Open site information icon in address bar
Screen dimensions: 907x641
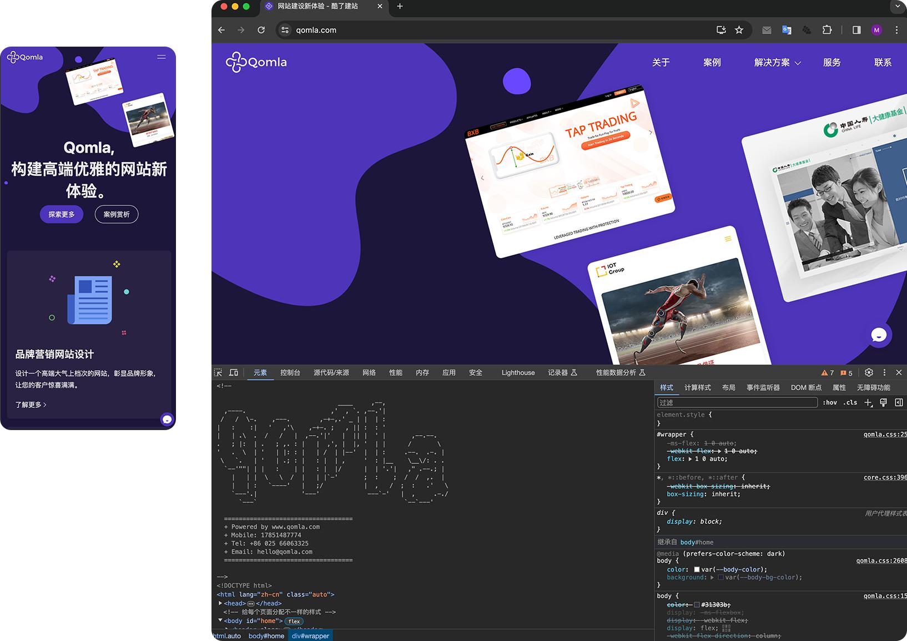point(285,30)
